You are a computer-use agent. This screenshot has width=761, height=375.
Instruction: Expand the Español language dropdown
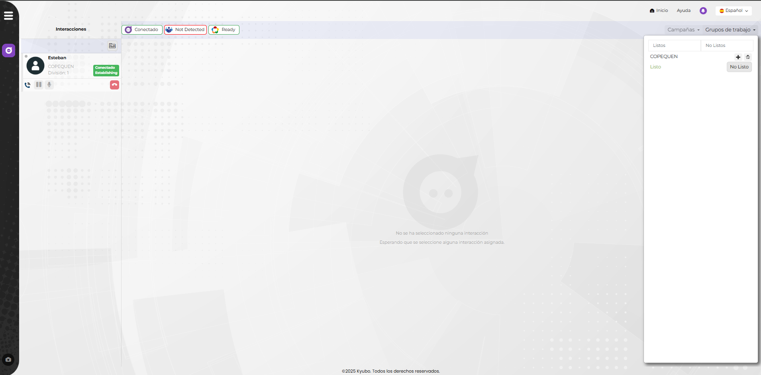[x=734, y=11]
